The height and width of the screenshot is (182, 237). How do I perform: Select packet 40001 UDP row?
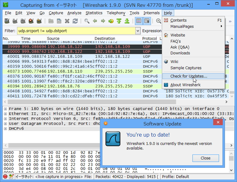[x=82, y=57]
